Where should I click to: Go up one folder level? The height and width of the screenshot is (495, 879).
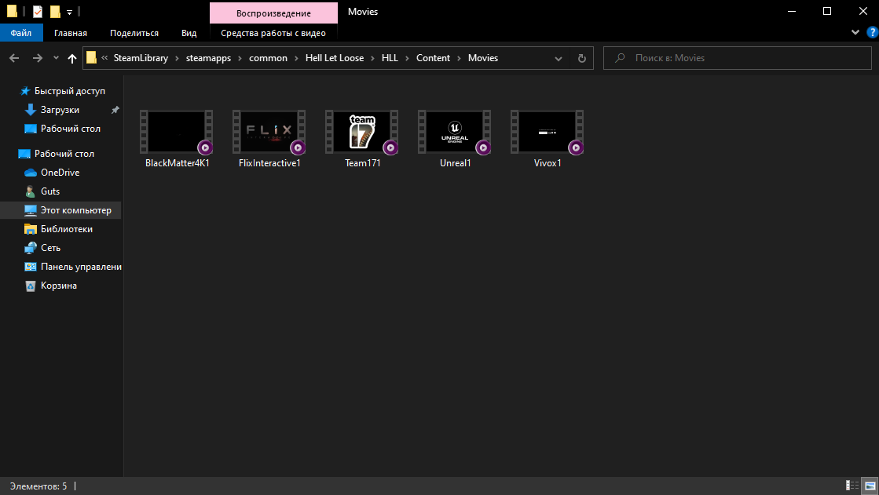click(x=71, y=58)
